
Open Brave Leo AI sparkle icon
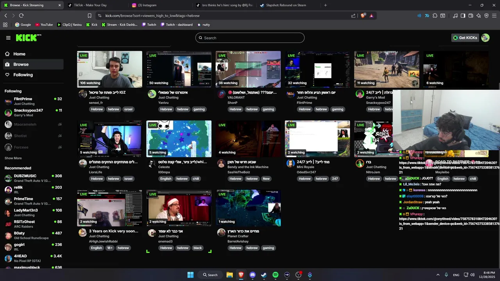pos(479,16)
